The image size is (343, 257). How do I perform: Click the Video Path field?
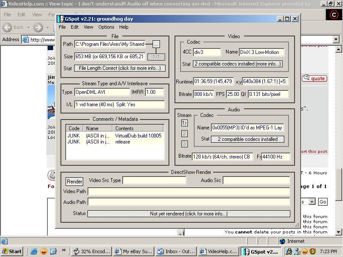point(189,191)
